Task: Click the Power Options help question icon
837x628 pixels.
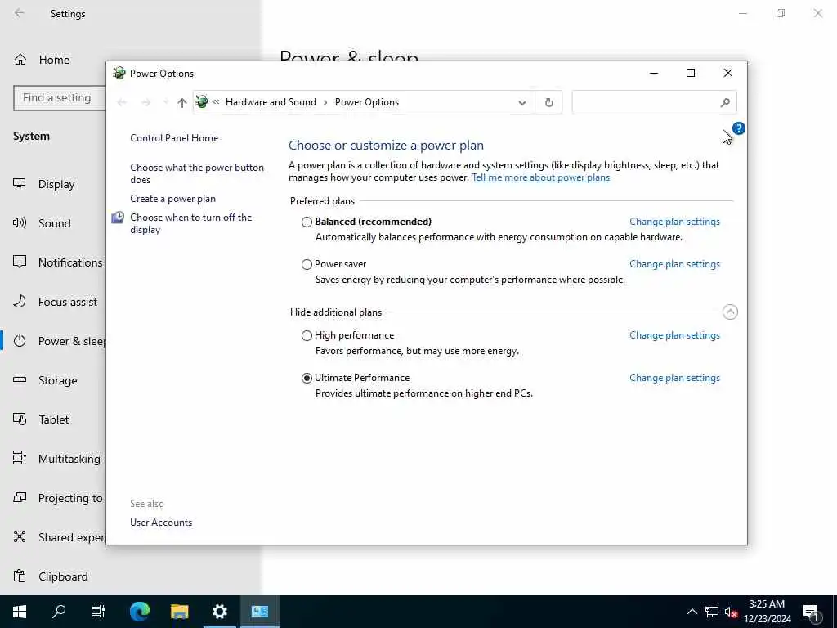Action: [738, 128]
